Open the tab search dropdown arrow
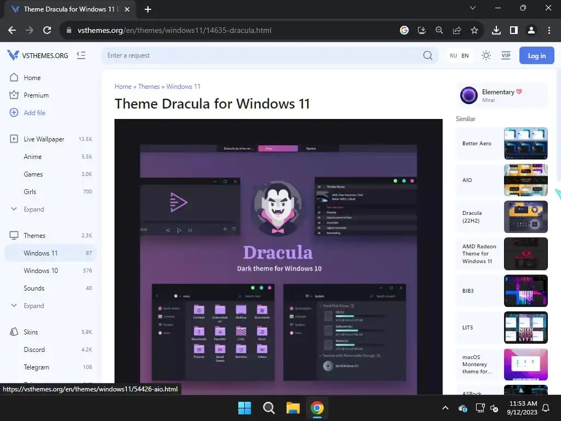Viewport: 561px width, 421px height. pos(473,8)
